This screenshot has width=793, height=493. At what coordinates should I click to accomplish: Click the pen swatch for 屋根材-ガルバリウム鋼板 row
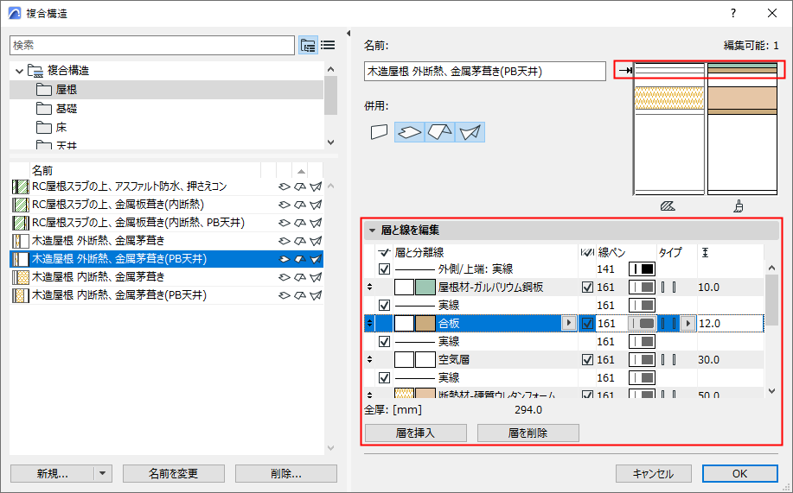click(642, 287)
